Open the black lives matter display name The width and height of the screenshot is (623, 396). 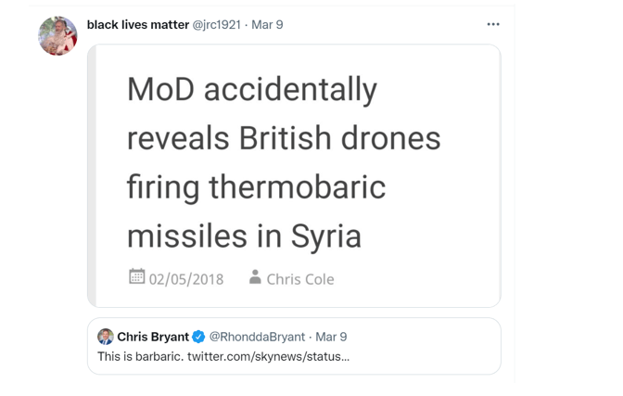click(137, 24)
